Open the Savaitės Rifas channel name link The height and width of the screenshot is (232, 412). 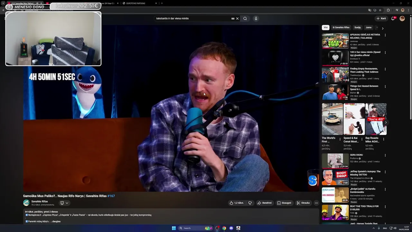[x=40, y=201]
